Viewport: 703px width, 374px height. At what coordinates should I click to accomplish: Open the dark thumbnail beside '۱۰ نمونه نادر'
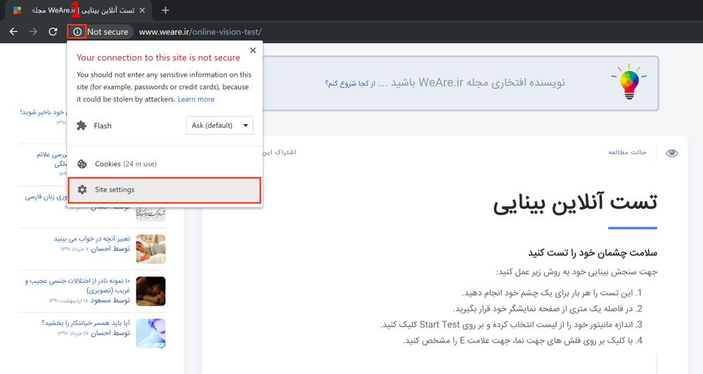(150, 291)
